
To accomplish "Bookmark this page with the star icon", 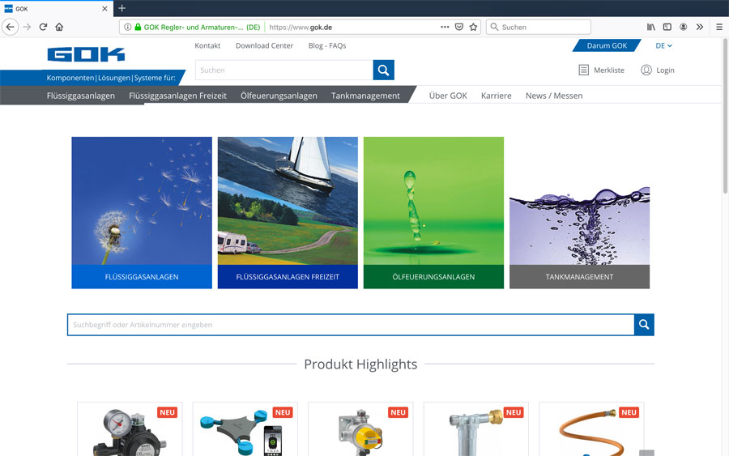I will click(x=473, y=27).
